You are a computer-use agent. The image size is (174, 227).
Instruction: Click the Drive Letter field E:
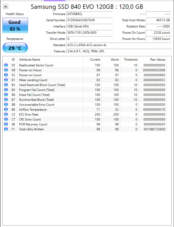pos(90,39)
